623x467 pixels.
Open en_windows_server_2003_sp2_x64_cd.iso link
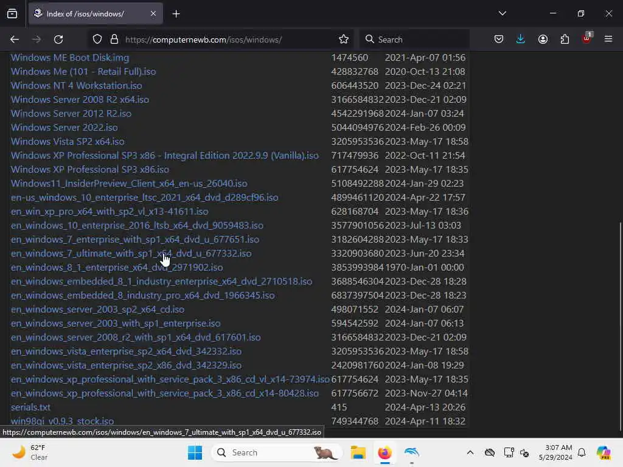[98, 310]
